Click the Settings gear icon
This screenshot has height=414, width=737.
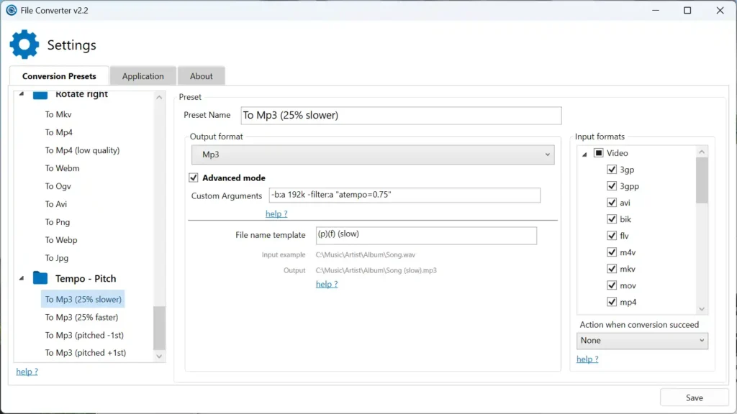click(24, 45)
